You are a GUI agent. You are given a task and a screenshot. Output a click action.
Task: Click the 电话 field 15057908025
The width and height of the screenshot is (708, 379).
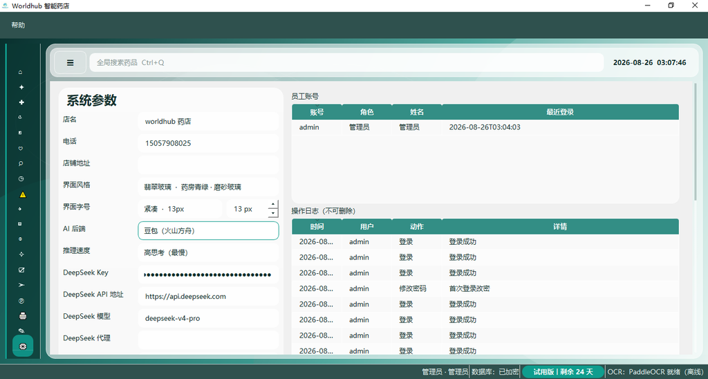208,143
